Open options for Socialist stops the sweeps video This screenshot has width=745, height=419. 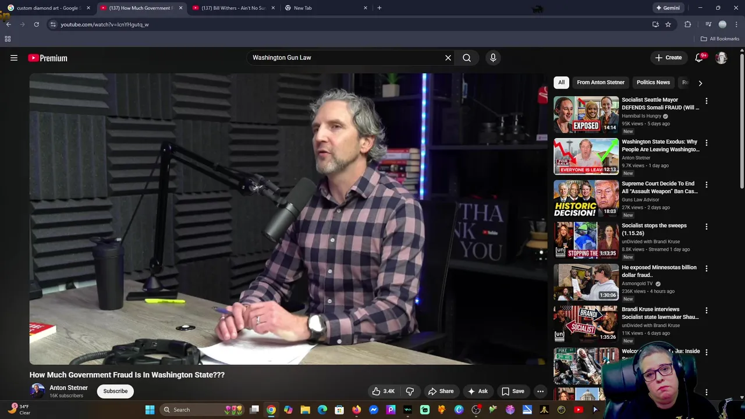coord(707,226)
